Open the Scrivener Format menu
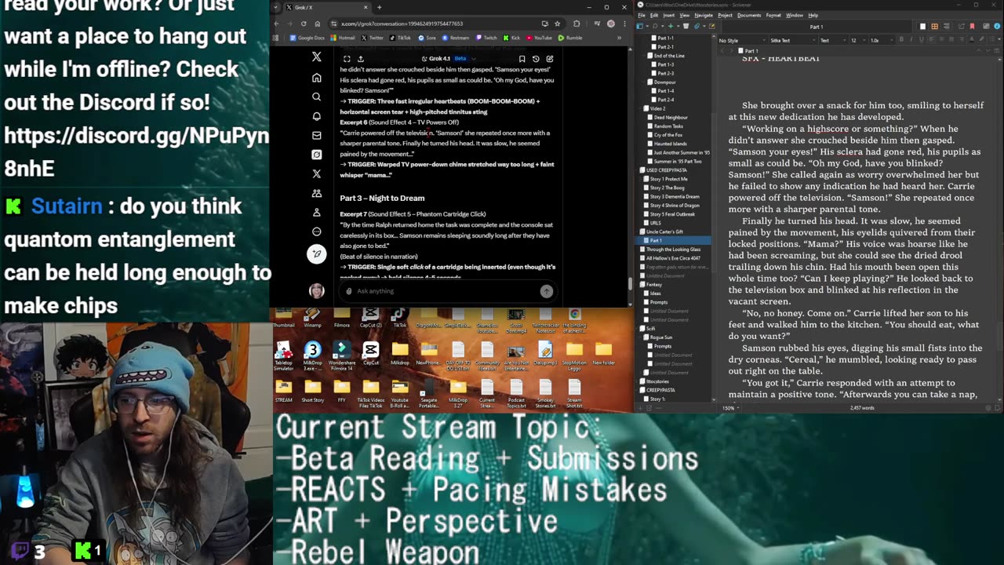The width and height of the screenshot is (1004, 565). 773,15
